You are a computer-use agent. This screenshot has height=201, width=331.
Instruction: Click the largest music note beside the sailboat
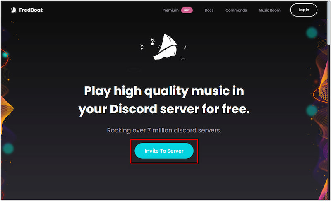coord(152,42)
